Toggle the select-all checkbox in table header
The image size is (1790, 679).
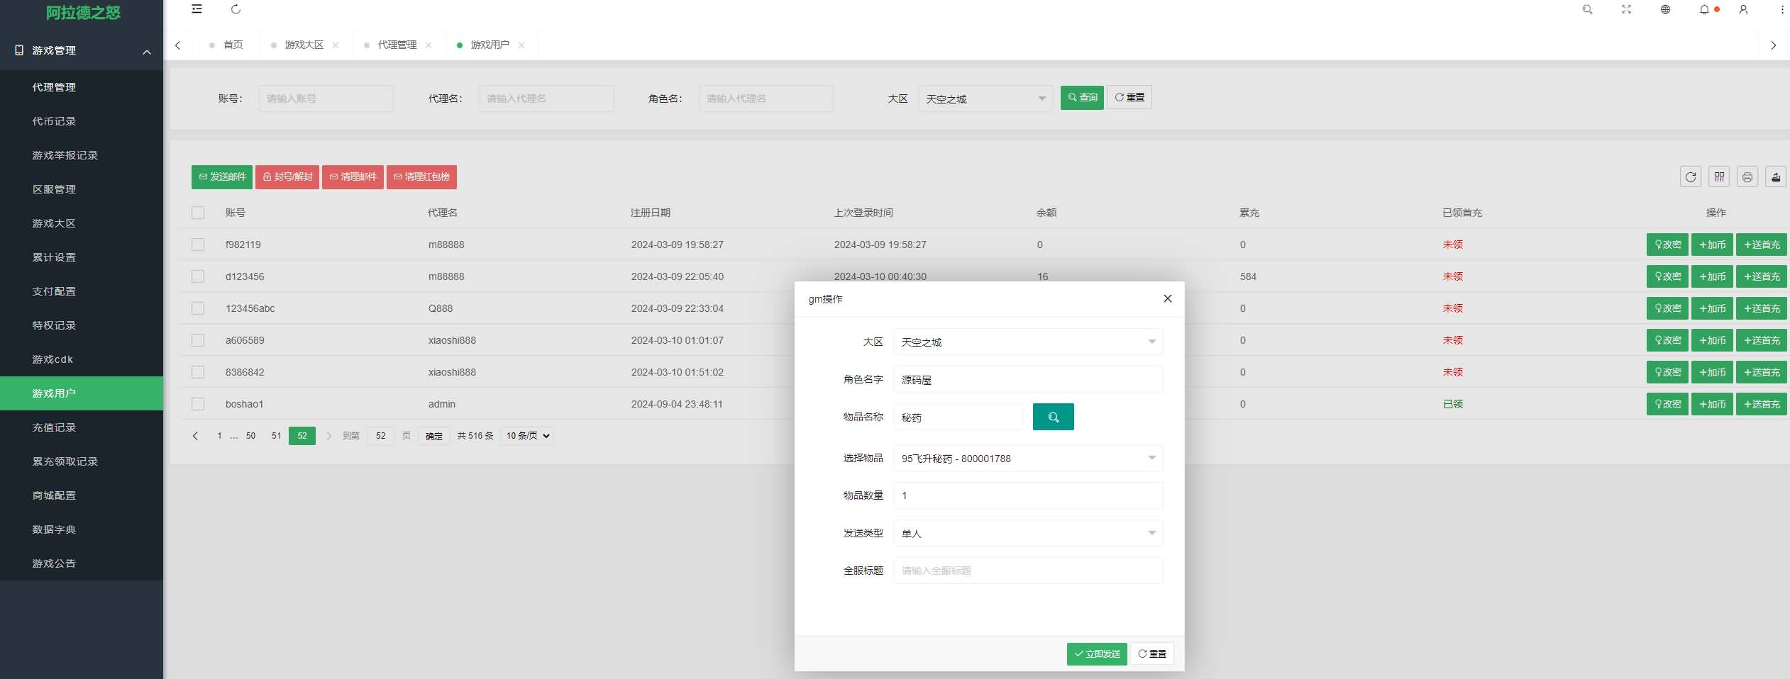tap(198, 213)
